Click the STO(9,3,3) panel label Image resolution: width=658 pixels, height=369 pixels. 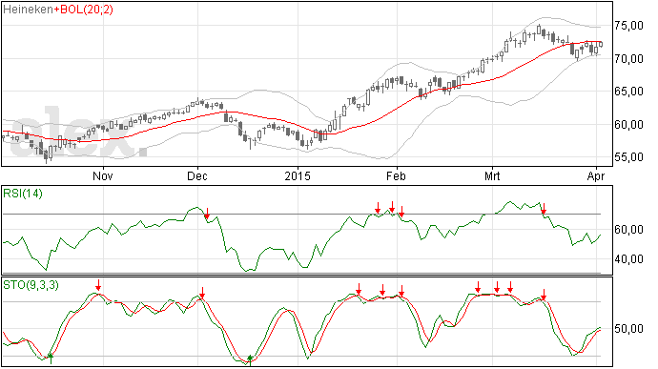point(31,285)
